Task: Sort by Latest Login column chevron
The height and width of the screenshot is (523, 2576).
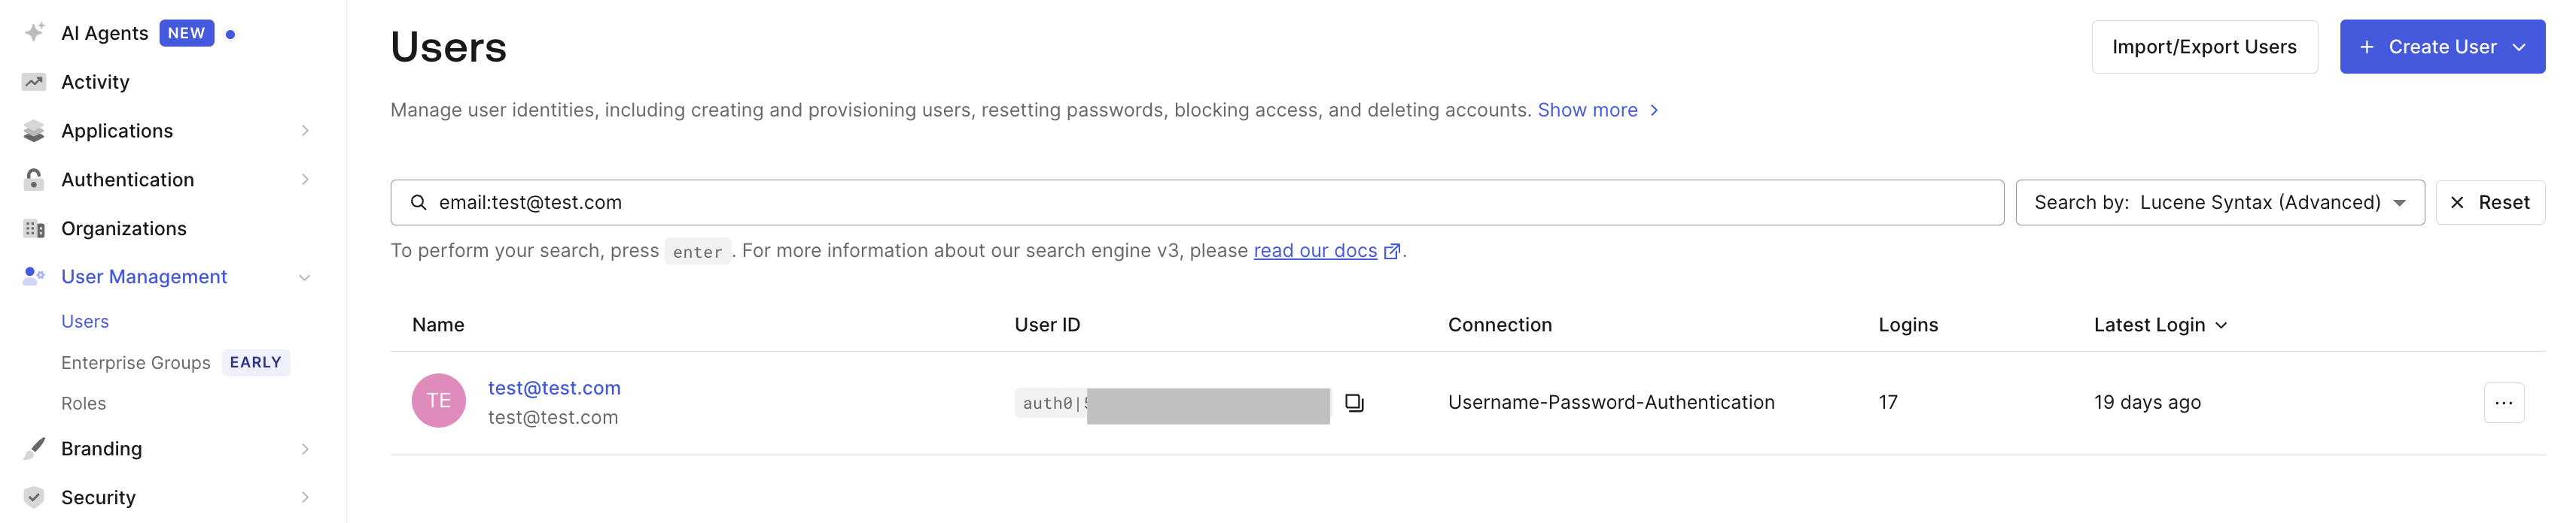Action: coord(2221,325)
